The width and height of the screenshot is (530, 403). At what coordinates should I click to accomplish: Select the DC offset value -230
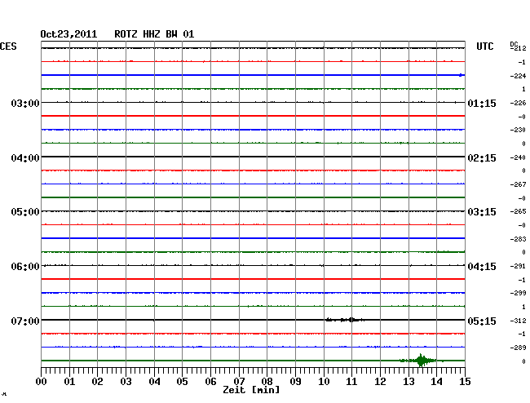518,130
